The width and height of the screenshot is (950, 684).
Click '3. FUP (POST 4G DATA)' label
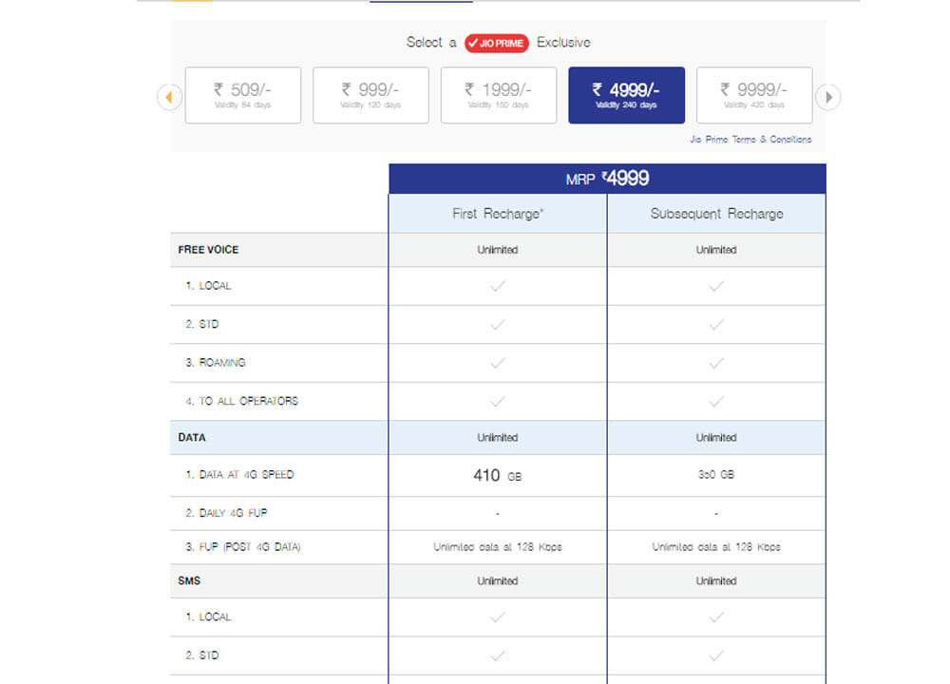click(x=243, y=547)
